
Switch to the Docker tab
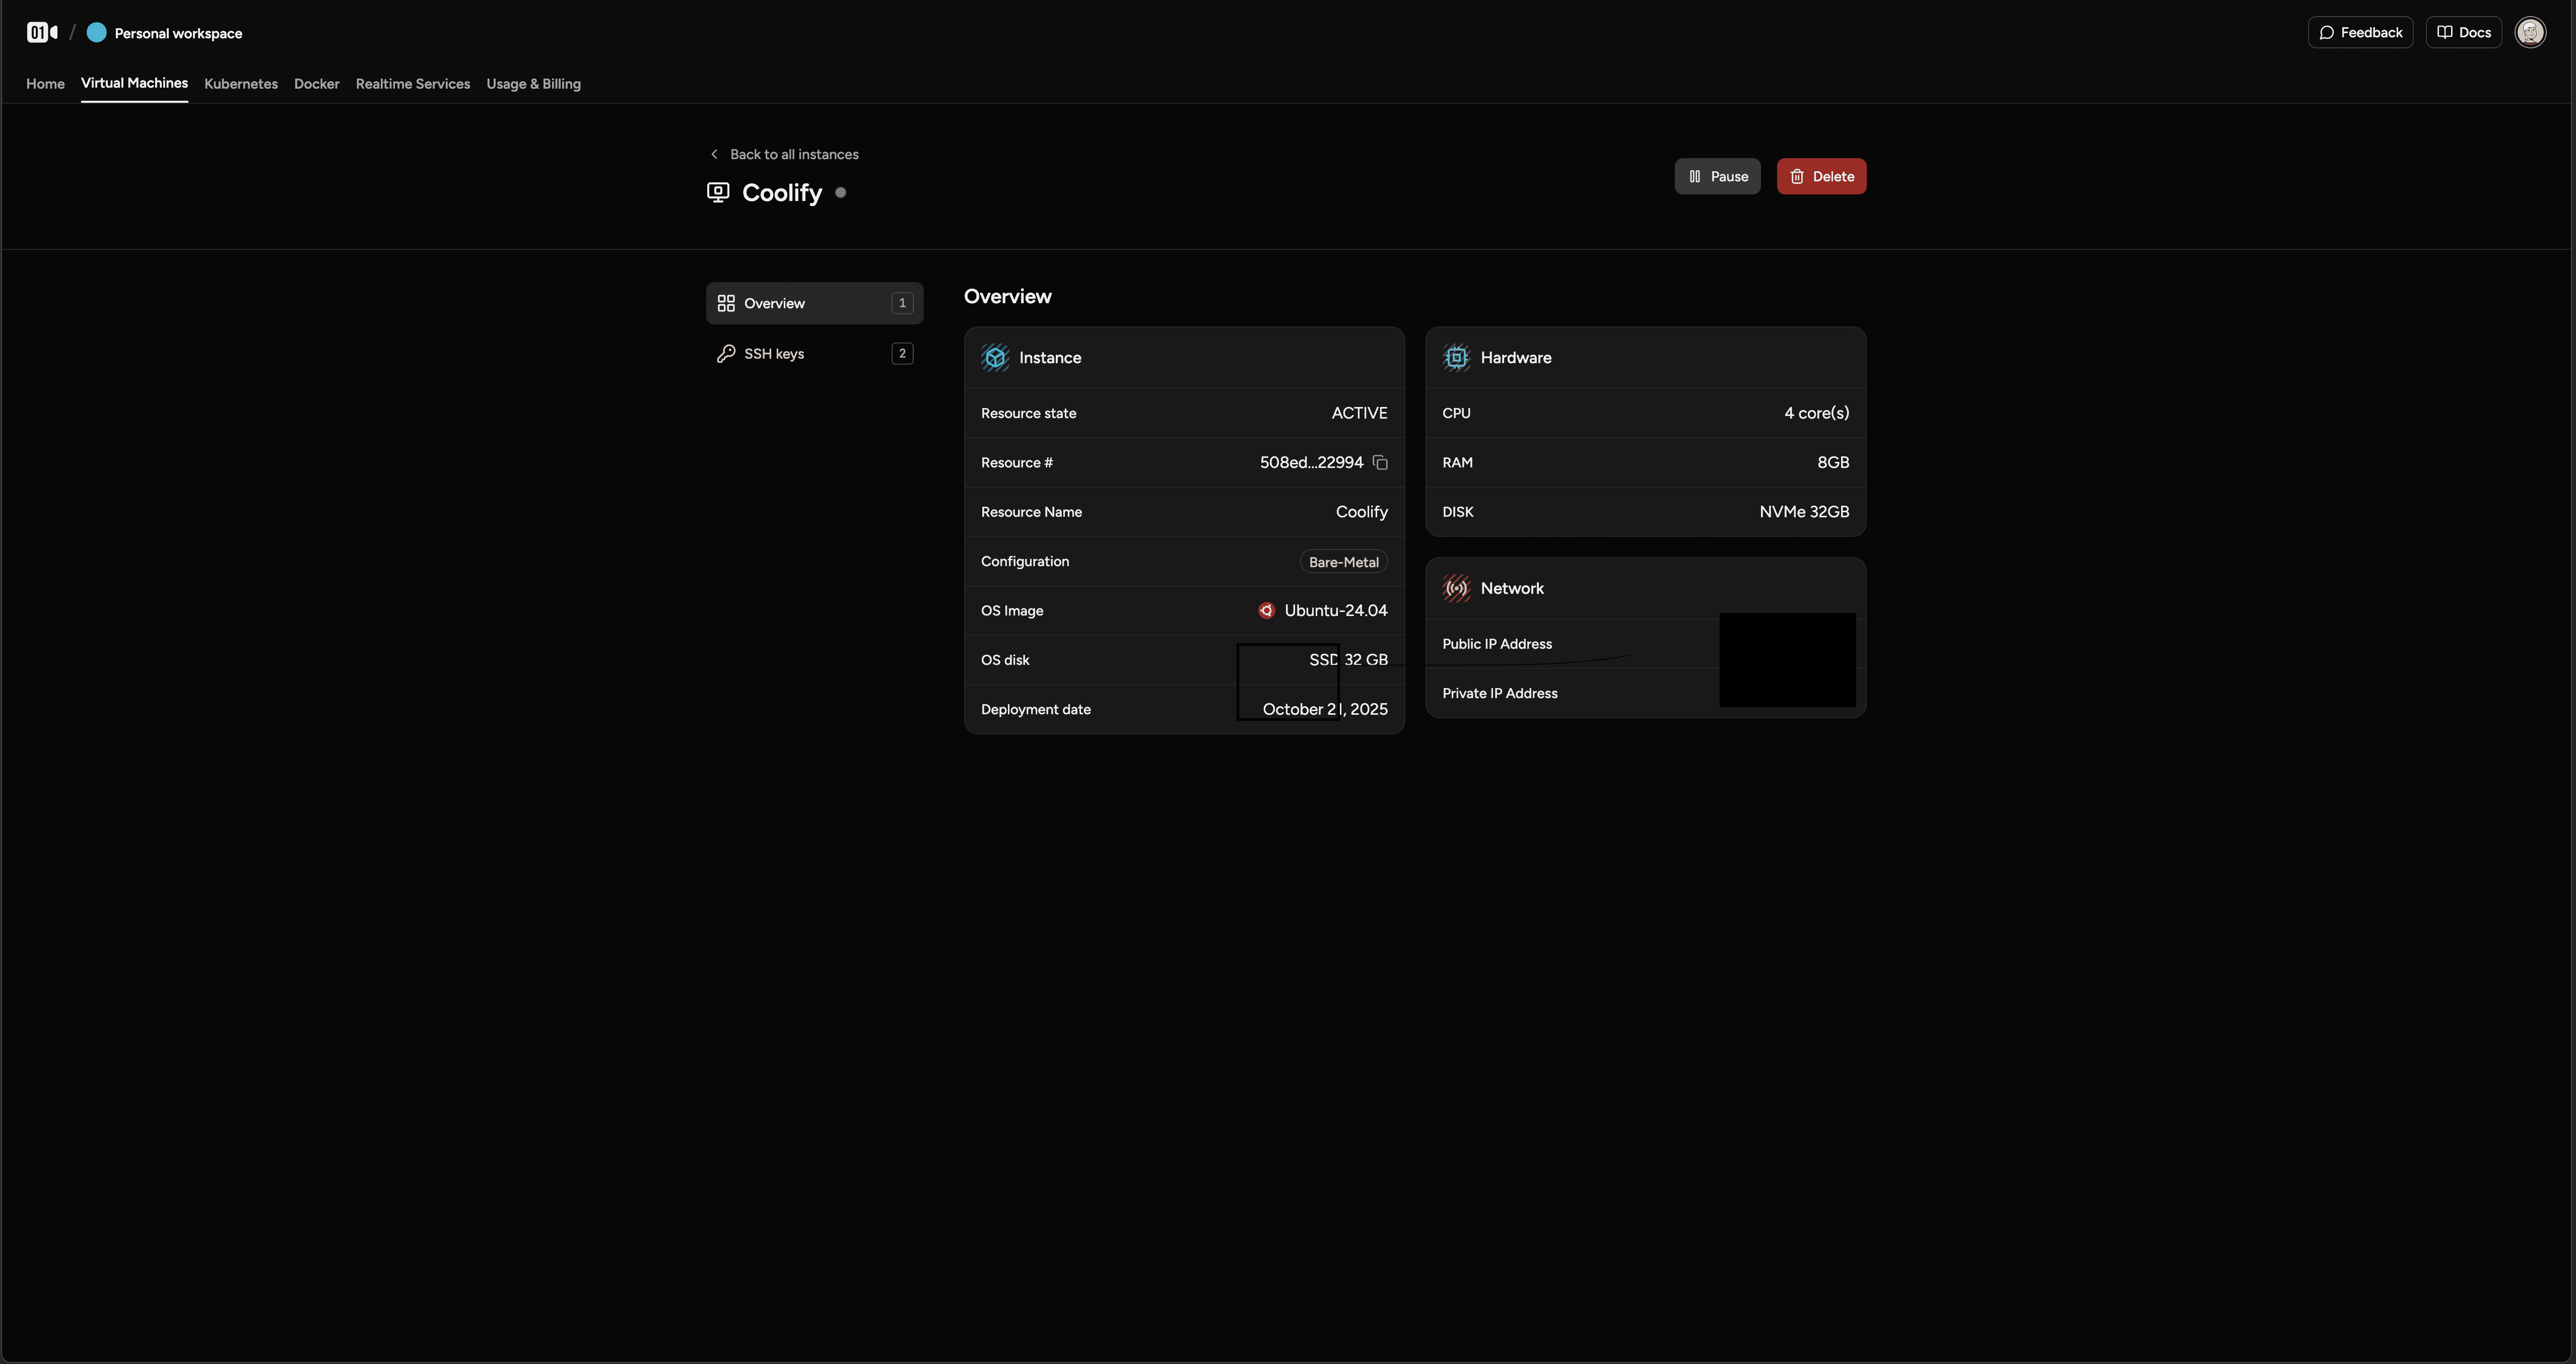(x=317, y=84)
